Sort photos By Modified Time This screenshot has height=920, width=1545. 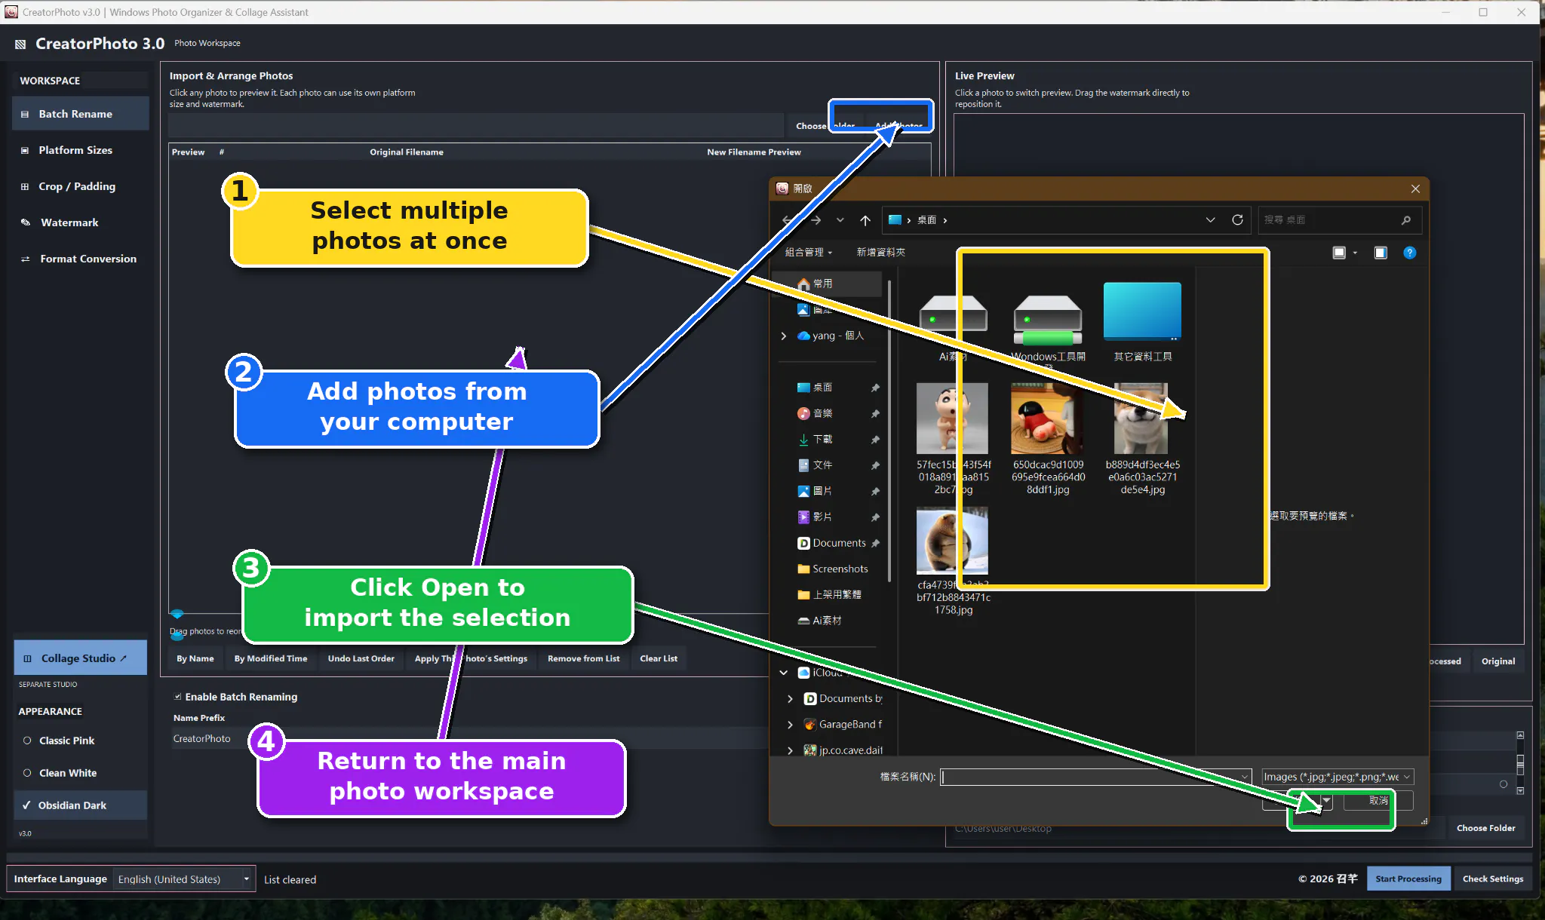(x=271, y=658)
